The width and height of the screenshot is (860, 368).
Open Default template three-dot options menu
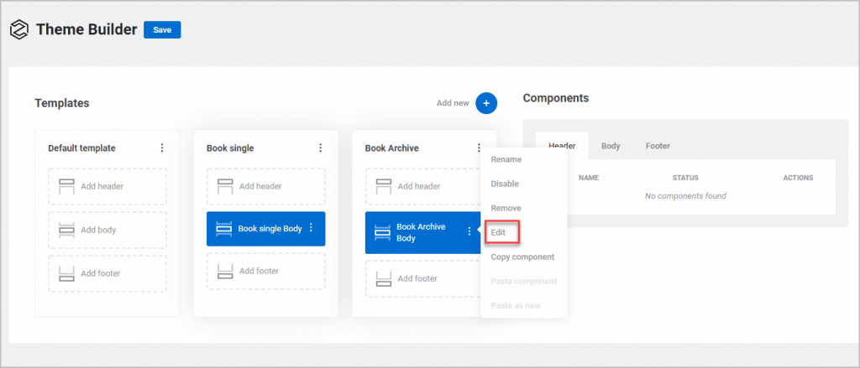coord(161,148)
